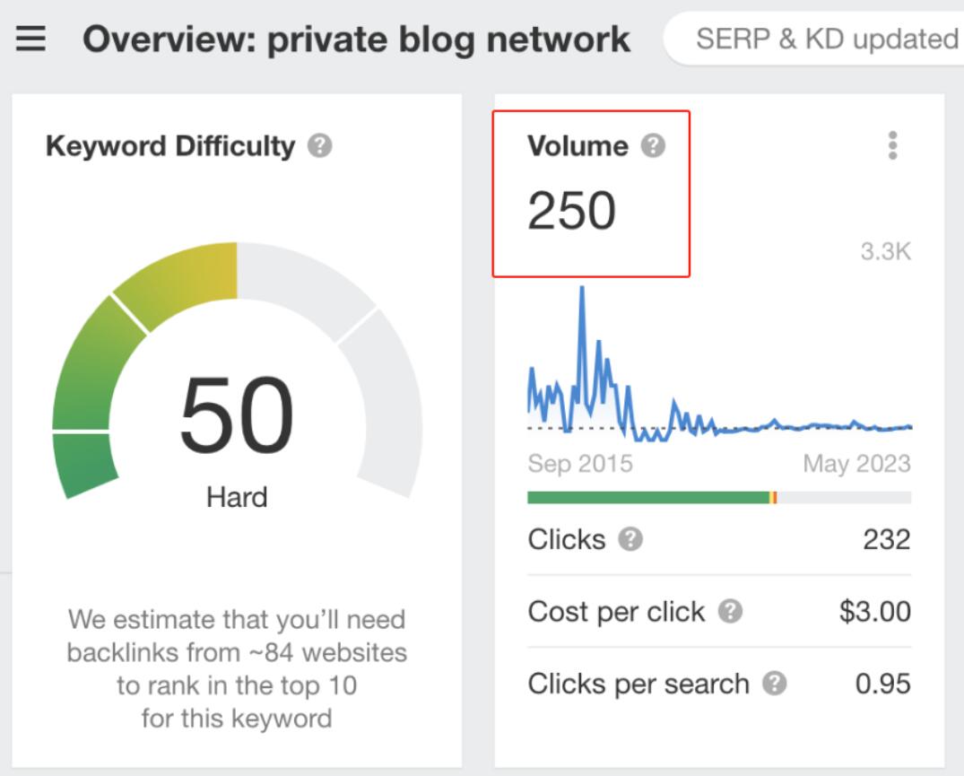The height and width of the screenshot is (776, 964).
Task: Click the Volume help question mark
Action: [x=653, y=145]
